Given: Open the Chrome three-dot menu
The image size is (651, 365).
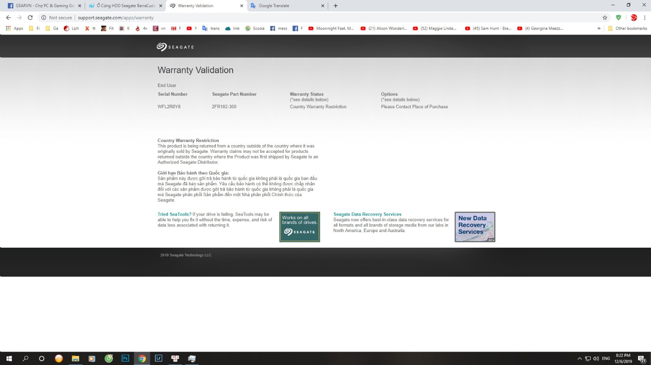Looking at the screenshot, I should click(644, 18).
